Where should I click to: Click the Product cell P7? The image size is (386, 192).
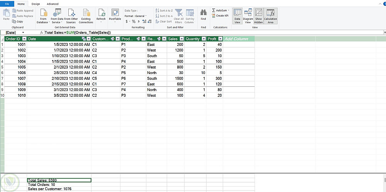[133, 84]
